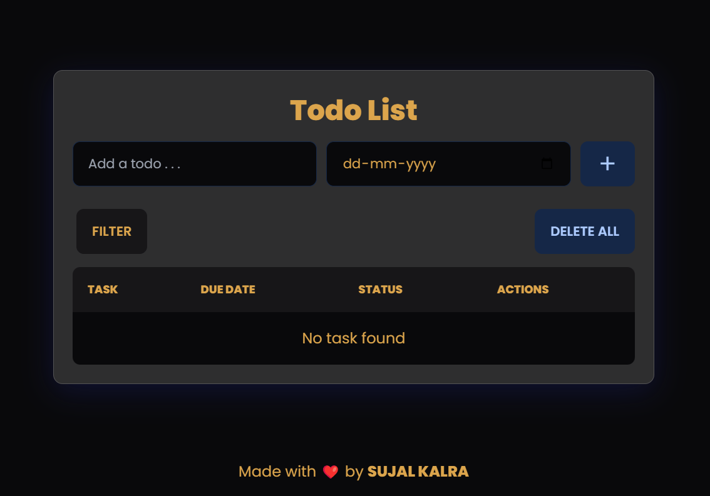Click the STATUS column header
The height and width of the screenshot is (496, 710).
(380, 290)
